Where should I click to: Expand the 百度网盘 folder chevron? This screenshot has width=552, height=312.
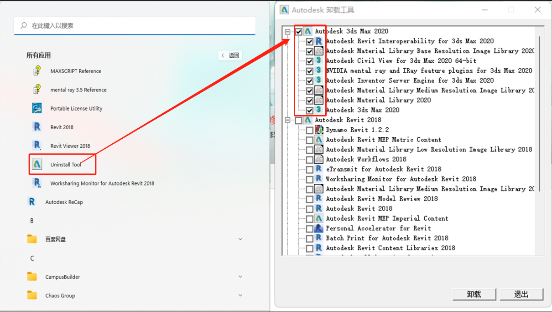(240, 239)
